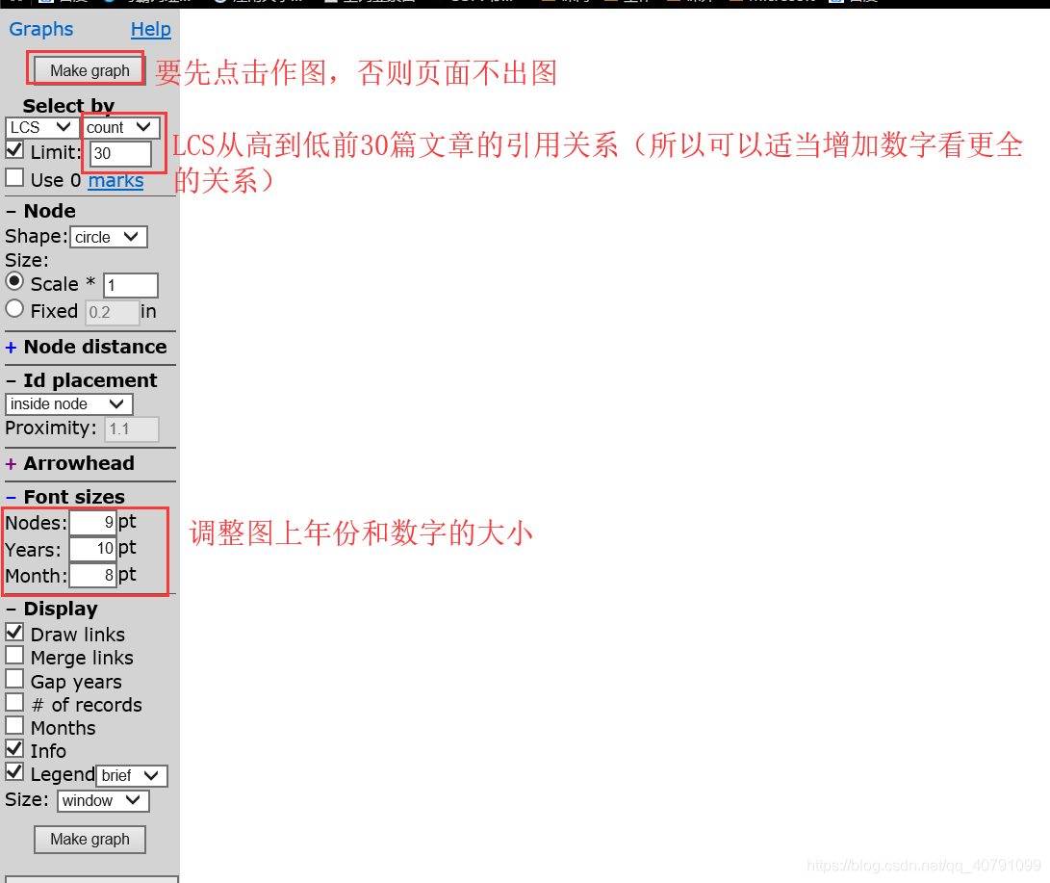Open the Size dropdown showing window
This screenshot has width=1050, height=883.
(x=102, y=800)
